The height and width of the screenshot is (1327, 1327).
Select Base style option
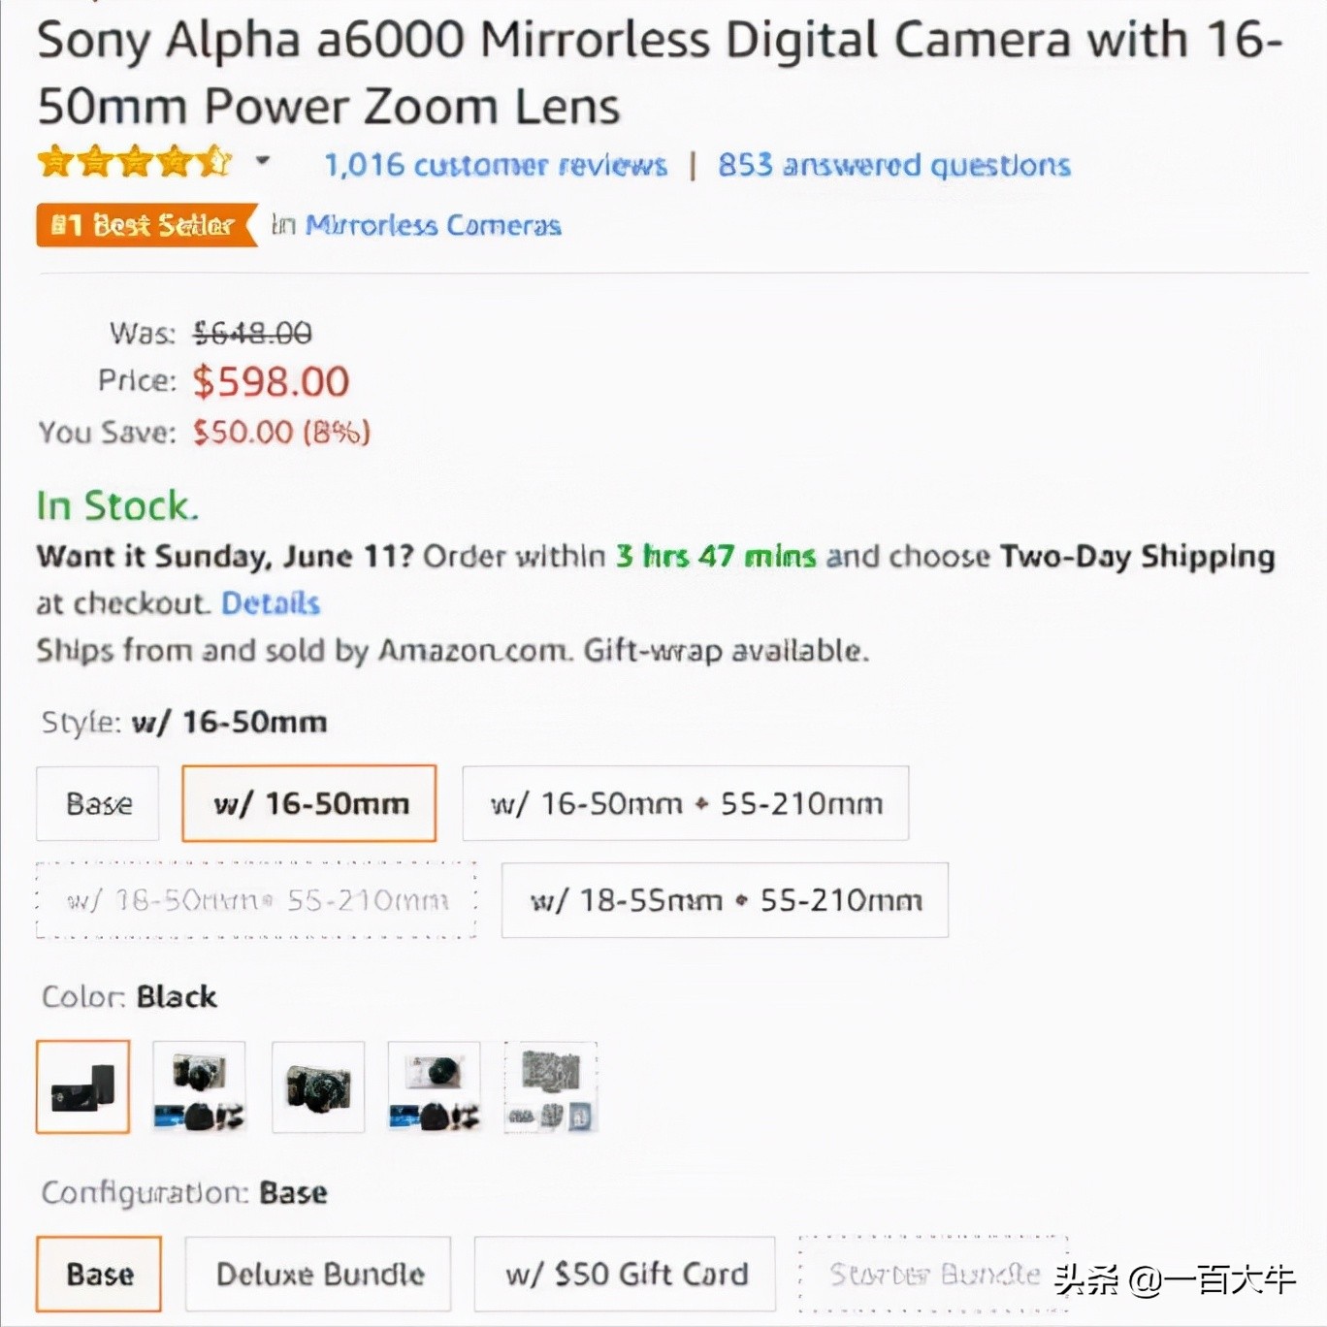[x=98, y=803]
